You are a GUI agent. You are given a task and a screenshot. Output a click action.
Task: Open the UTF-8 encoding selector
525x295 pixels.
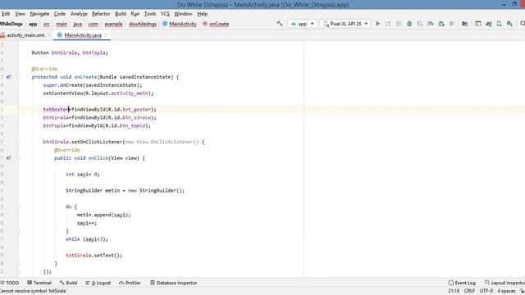click(486, 291)
